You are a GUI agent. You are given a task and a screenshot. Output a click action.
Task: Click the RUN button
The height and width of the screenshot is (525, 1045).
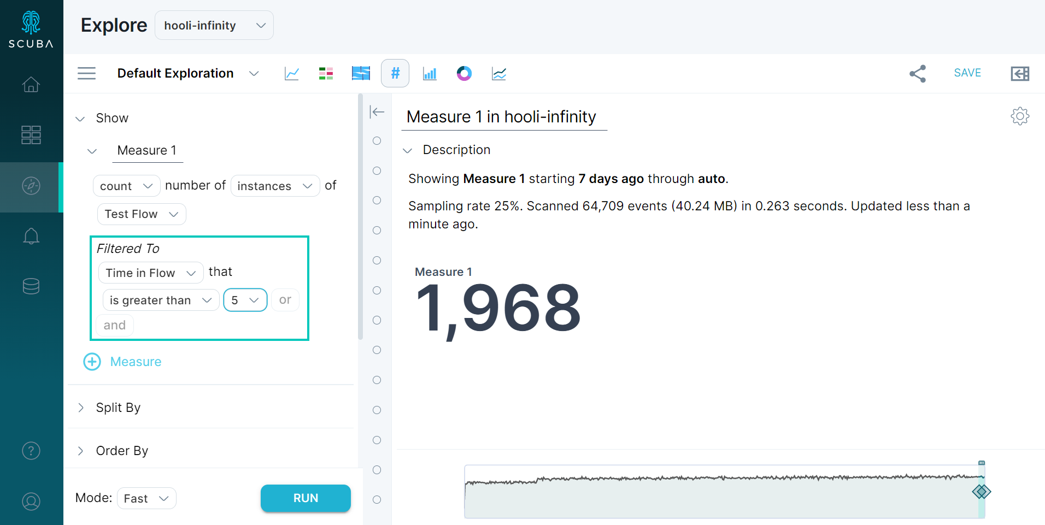(306, 498)
